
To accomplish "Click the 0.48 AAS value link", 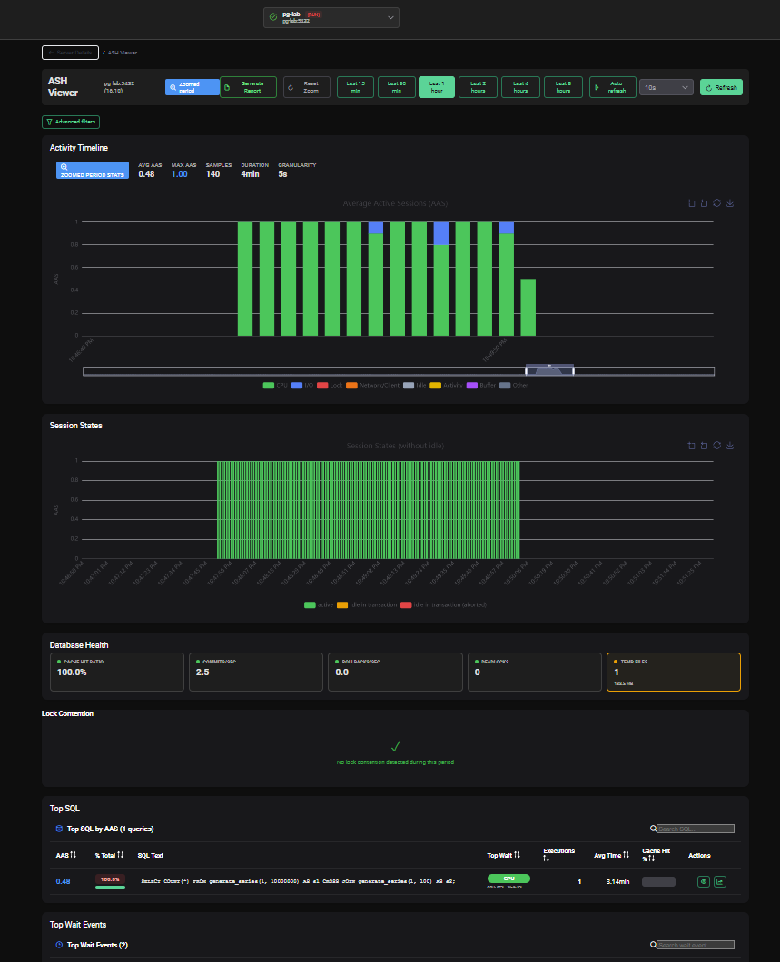I will point(63,881).
